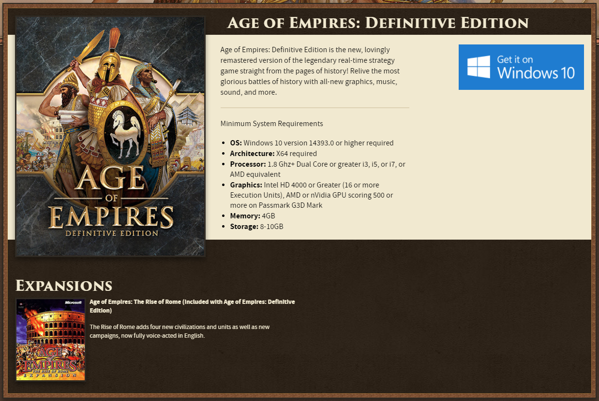The width and height of the screenshot is (599, 401).
Task: Click the Minimum System Requirements label
Action: [x=271, y=124]
